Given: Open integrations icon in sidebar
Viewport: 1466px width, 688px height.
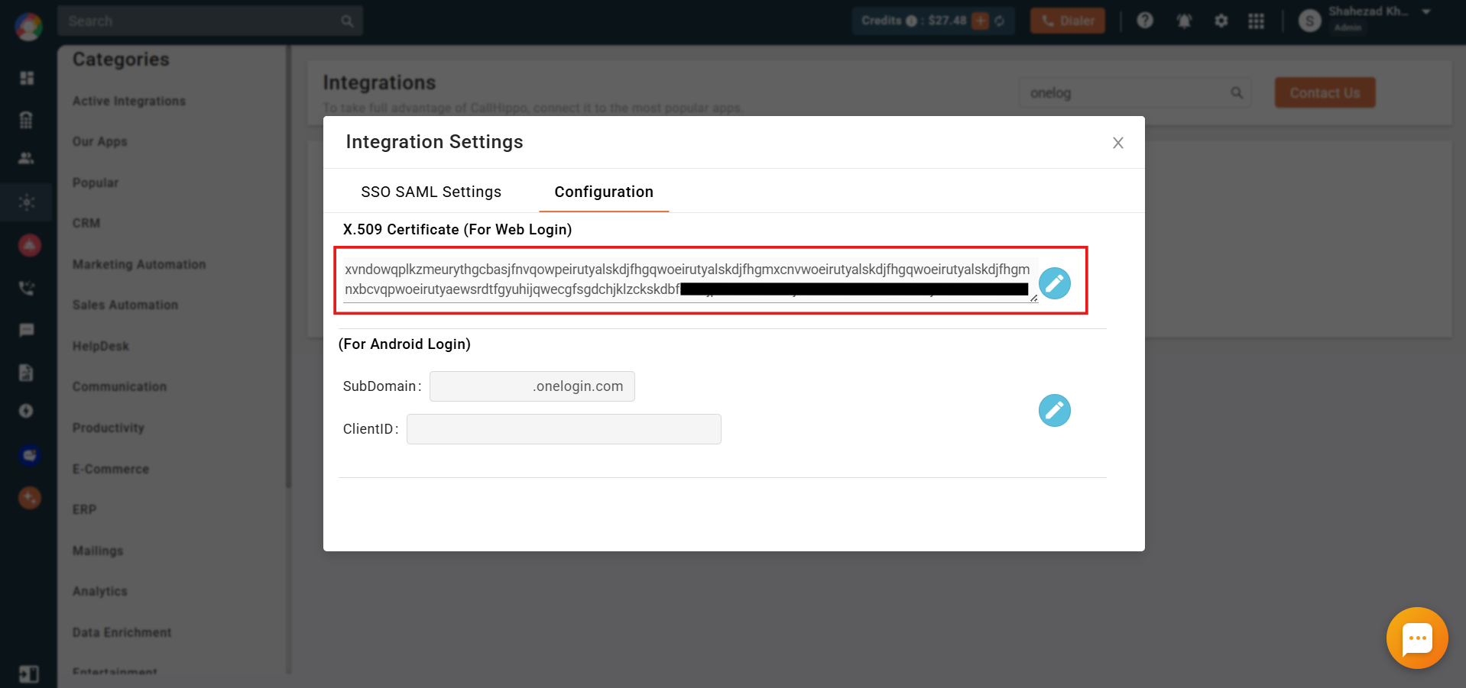Looking at the screenshot, I should click(x=27, y=202).
